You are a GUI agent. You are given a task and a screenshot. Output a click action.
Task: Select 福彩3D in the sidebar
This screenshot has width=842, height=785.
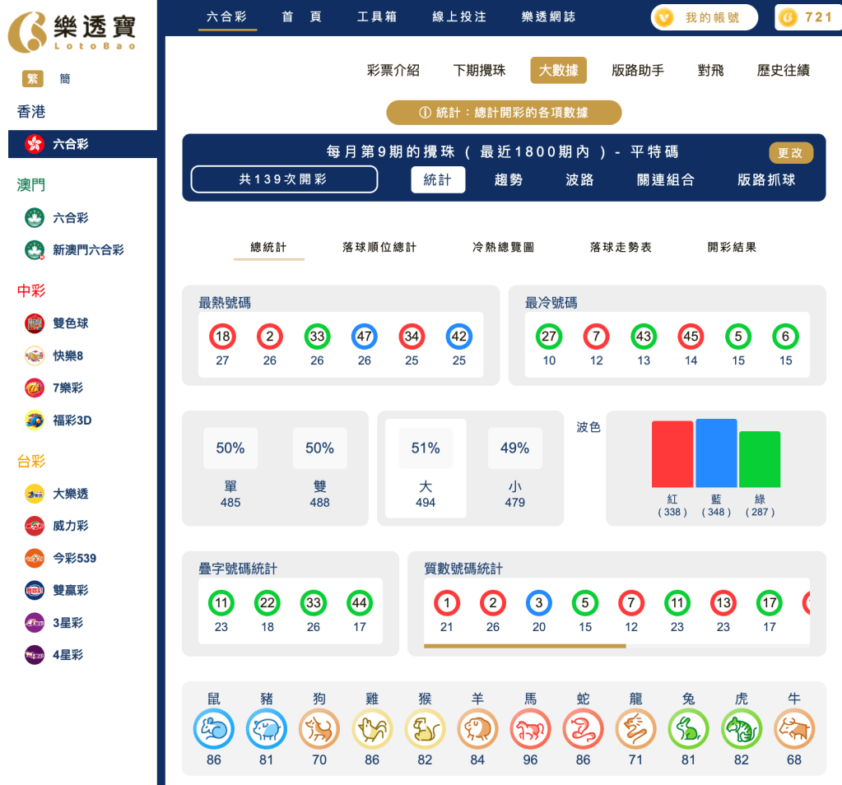click(x=33, y=420)
